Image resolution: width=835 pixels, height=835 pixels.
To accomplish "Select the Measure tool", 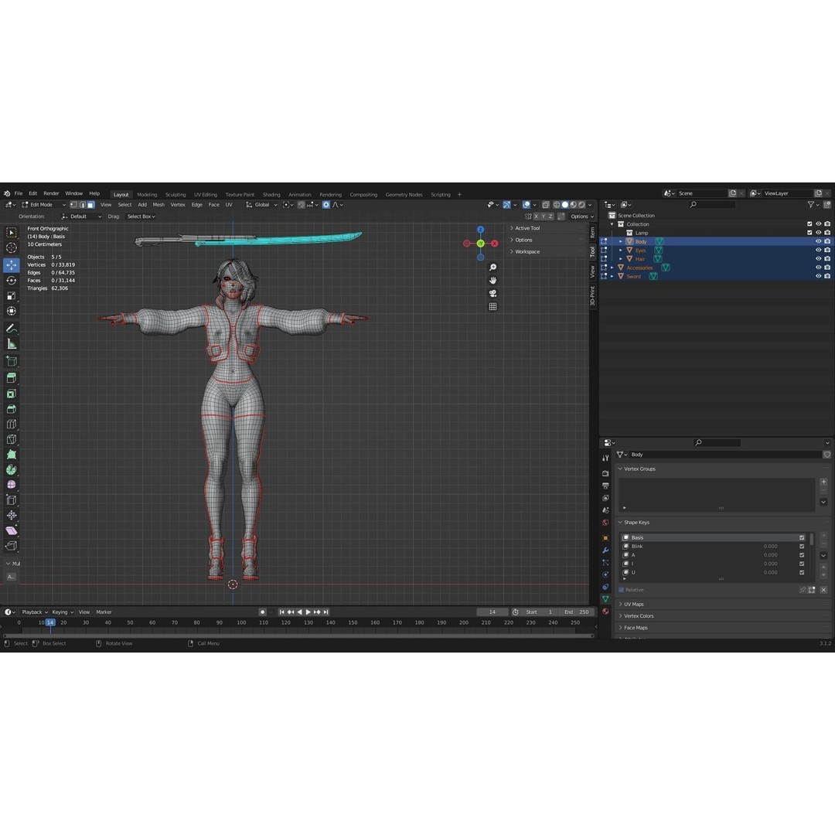I will click(x=11, y=344).
